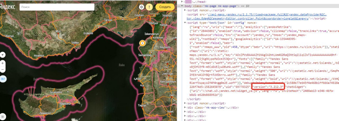Click the Samandağ label on map
Viewport: 339px width, 121px height.
(145, 55)
